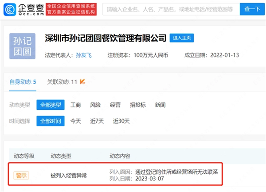Click the Qcc.com logo icon
Screen dimensions: 266x192
click(10, 10)
